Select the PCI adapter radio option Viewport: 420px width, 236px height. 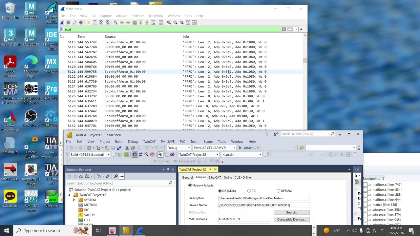249,191
